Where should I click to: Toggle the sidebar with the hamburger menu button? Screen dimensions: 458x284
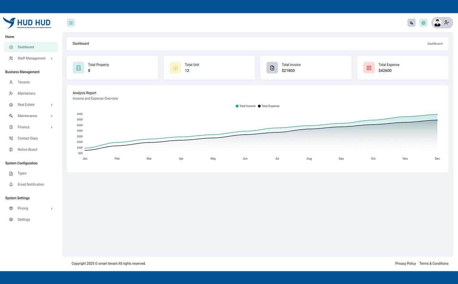coord(71,23)
